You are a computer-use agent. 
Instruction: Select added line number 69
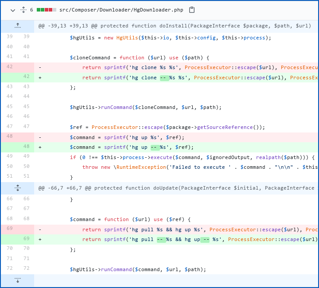click(x=26, y=239)
